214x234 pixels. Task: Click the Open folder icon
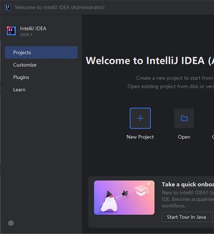coord(184,118)
